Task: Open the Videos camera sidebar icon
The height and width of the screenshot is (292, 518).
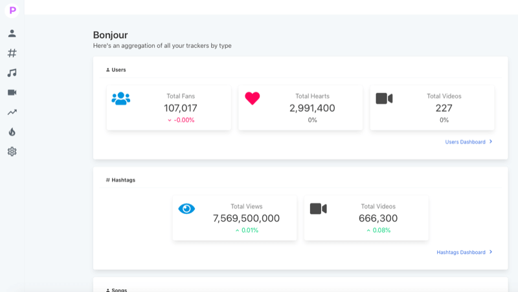Action: pyautogui.click(x=12, y=92)
